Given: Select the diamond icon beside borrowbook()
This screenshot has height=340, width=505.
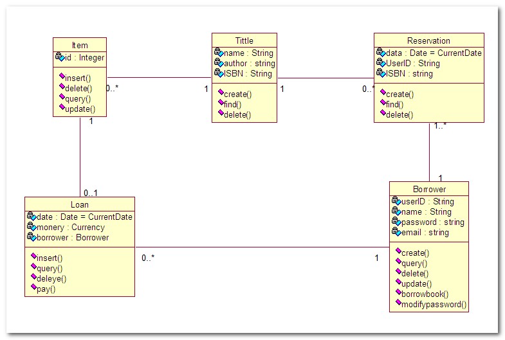Looking at the screenshot, I should pyautogui.click(x=398, y=292).
